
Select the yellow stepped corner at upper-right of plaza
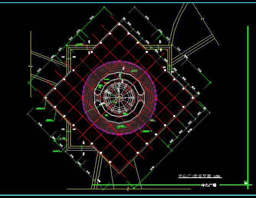[169, 50]
